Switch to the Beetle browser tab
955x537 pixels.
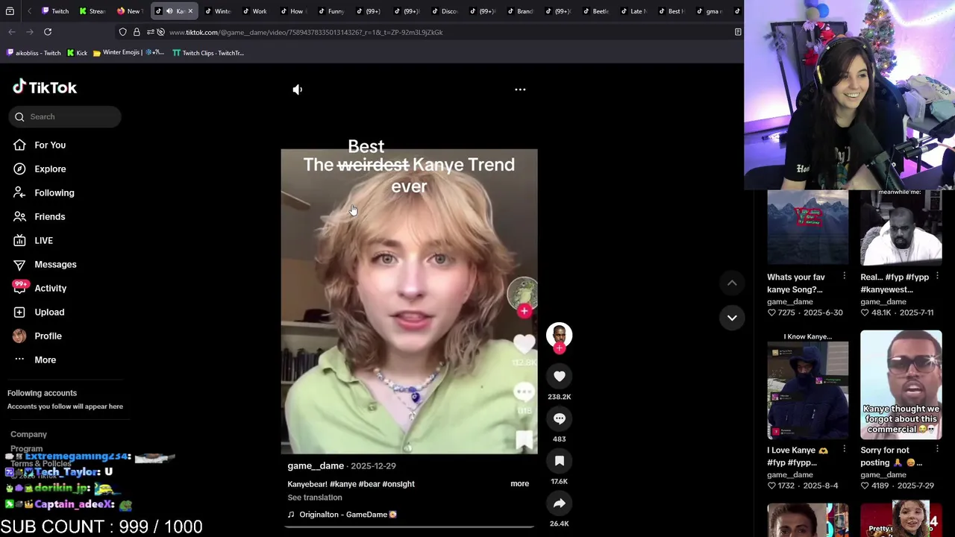click(x=595, y=11)
